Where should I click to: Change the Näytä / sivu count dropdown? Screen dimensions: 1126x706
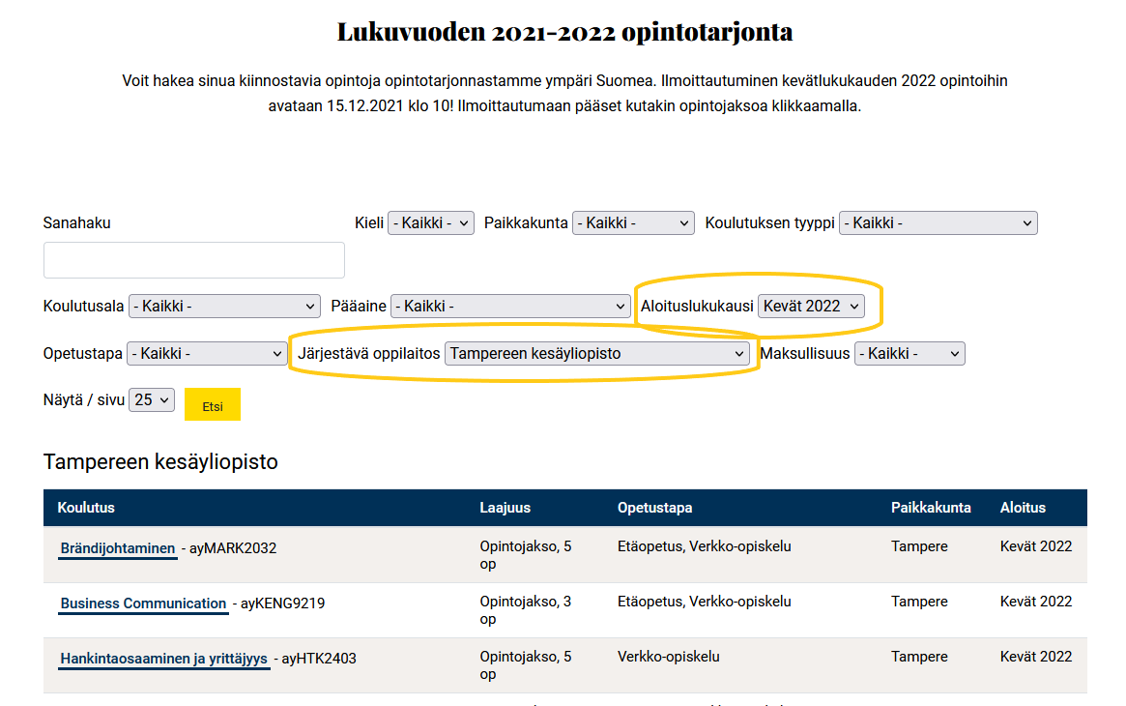pos(152,399)
